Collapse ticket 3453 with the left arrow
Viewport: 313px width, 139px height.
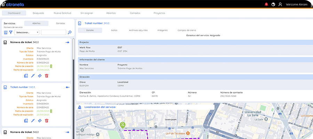(x=67, y=87)
